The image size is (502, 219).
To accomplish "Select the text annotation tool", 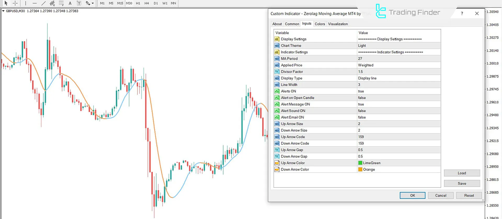I will [70, 3].
